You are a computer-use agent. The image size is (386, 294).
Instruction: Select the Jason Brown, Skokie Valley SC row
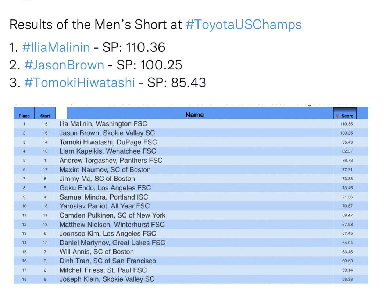point(191,133)
